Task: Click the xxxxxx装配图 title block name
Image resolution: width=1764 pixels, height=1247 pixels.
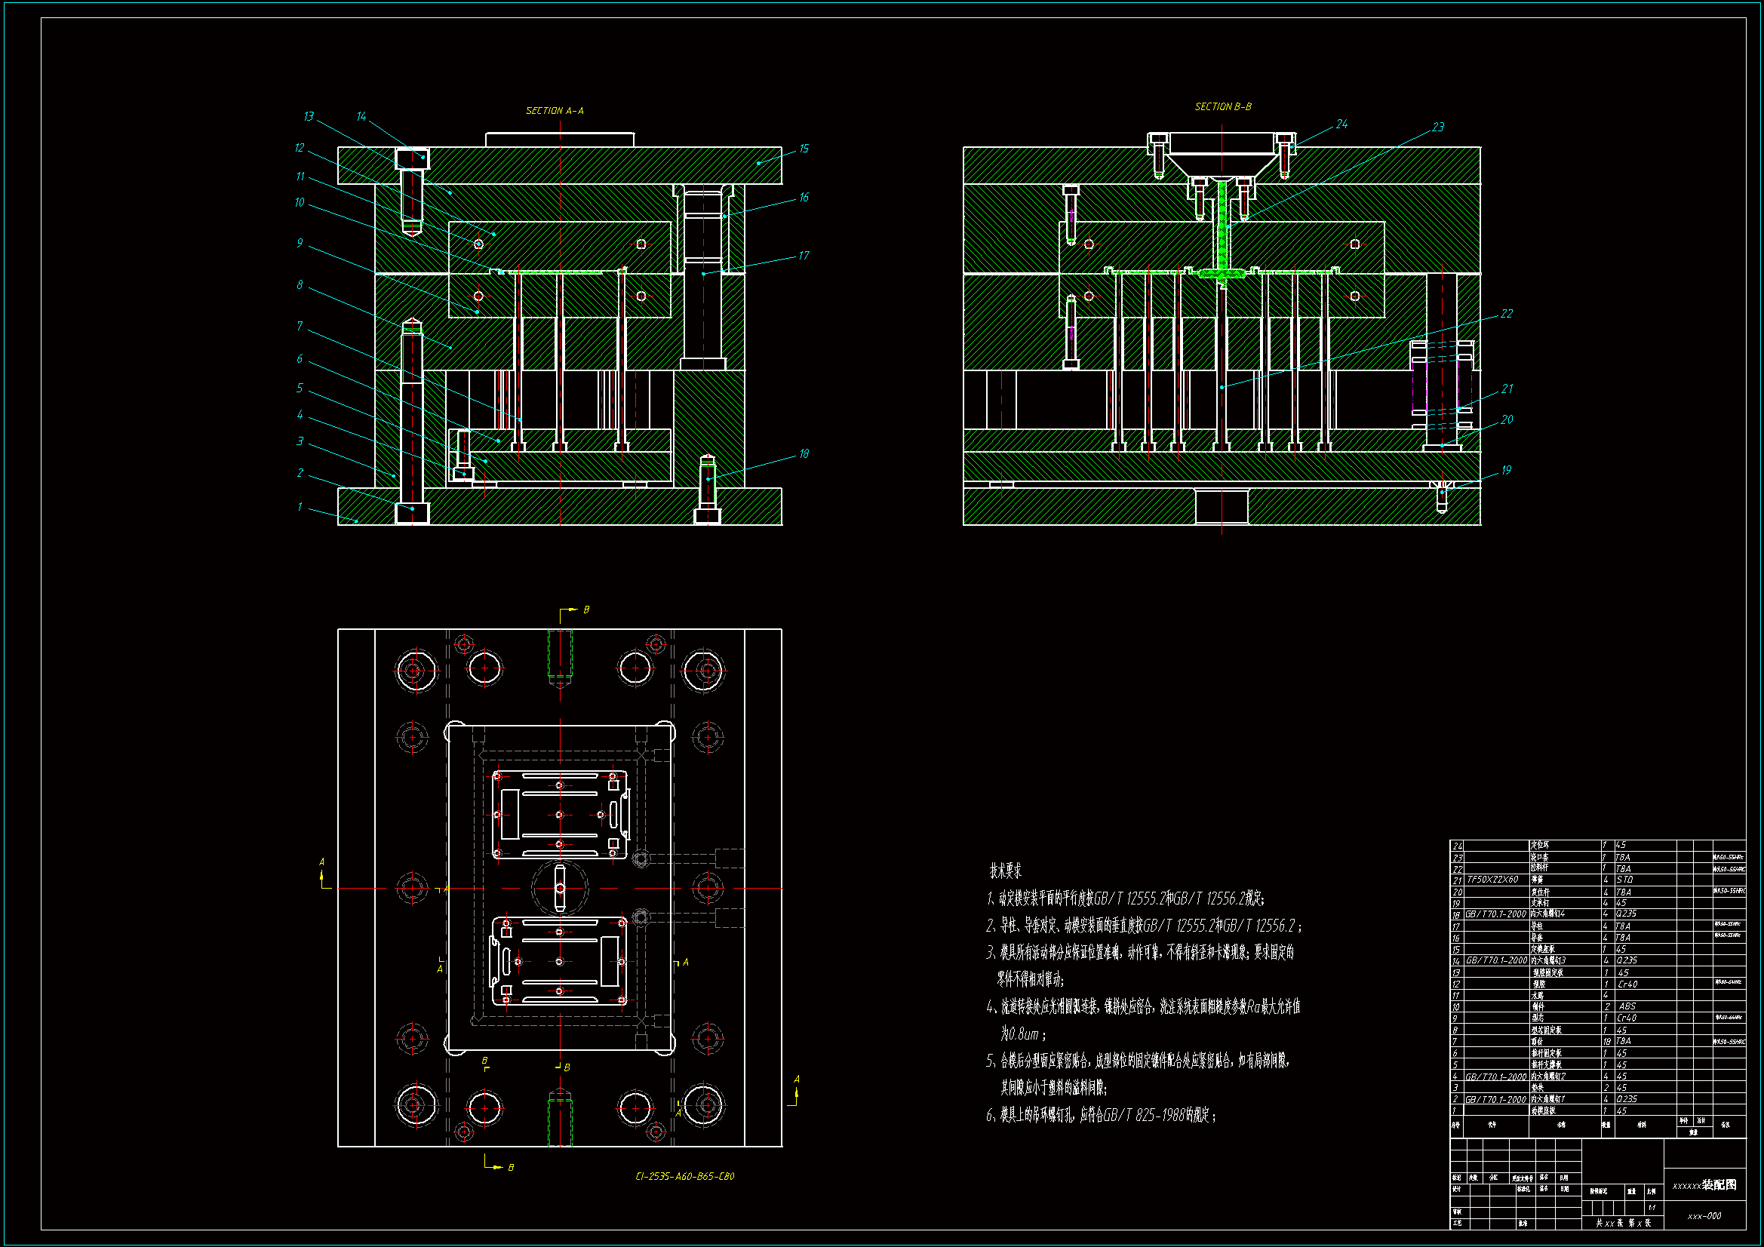Action: (x=1704, y=1185)
